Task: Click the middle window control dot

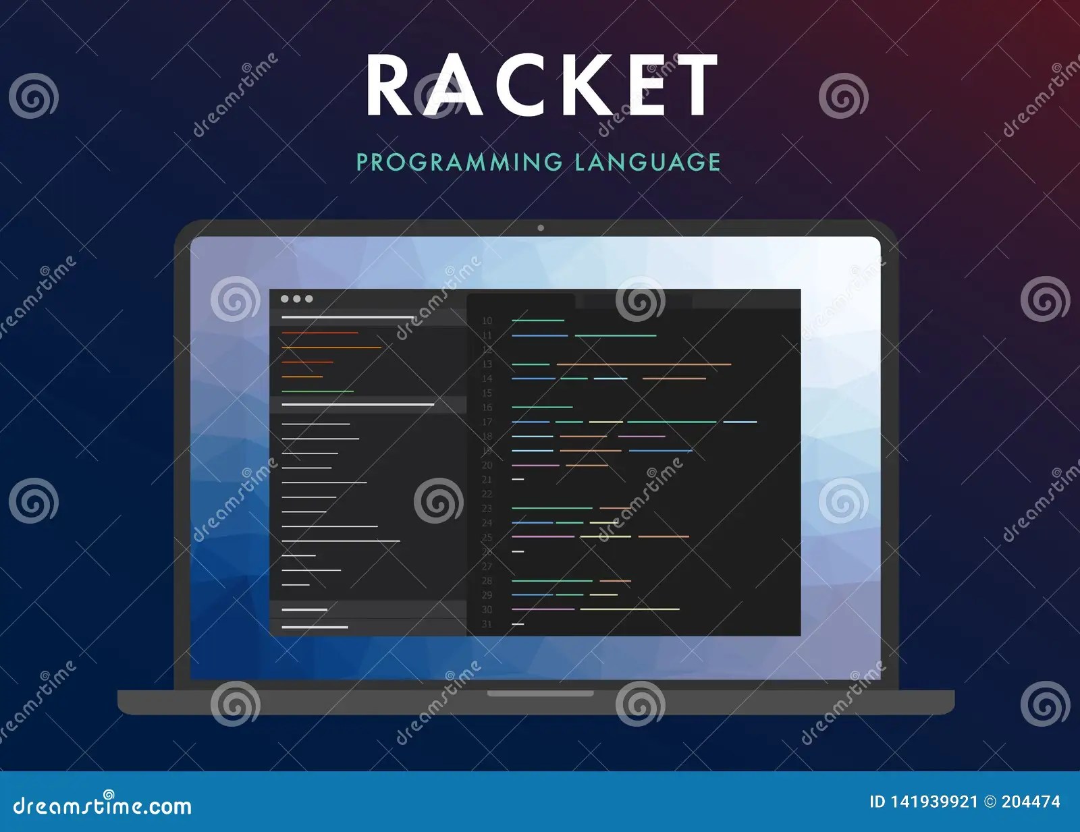Action: [296, 298]
